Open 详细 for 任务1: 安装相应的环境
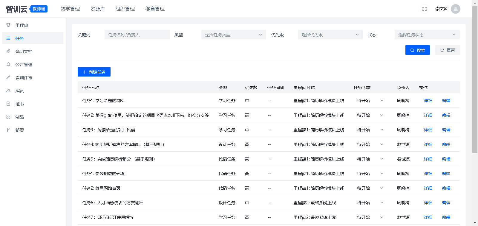Viewport: 478px width, 226px height. tap(428, 174)
